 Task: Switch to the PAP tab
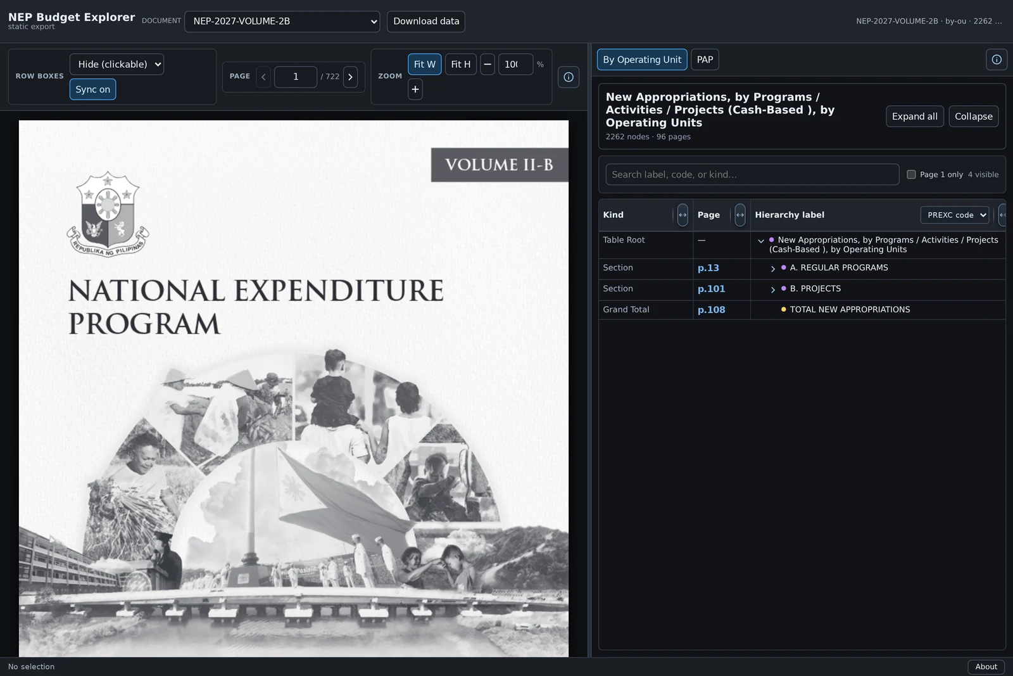(x=705, y=60)
